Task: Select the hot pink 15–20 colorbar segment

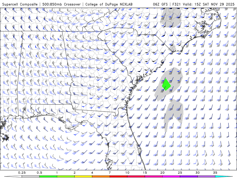Action: pos(153,177)
